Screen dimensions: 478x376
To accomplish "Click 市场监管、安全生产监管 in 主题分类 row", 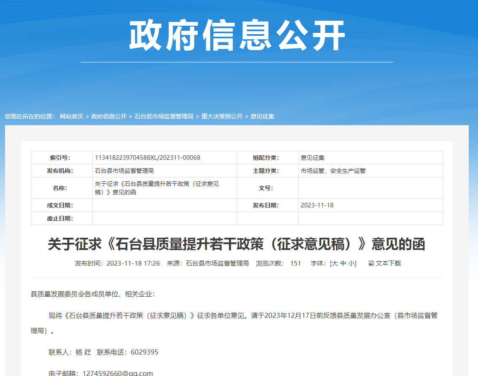I will click(333, 171).
